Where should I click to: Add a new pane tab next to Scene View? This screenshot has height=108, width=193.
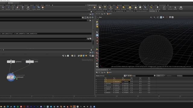[159, 11]
